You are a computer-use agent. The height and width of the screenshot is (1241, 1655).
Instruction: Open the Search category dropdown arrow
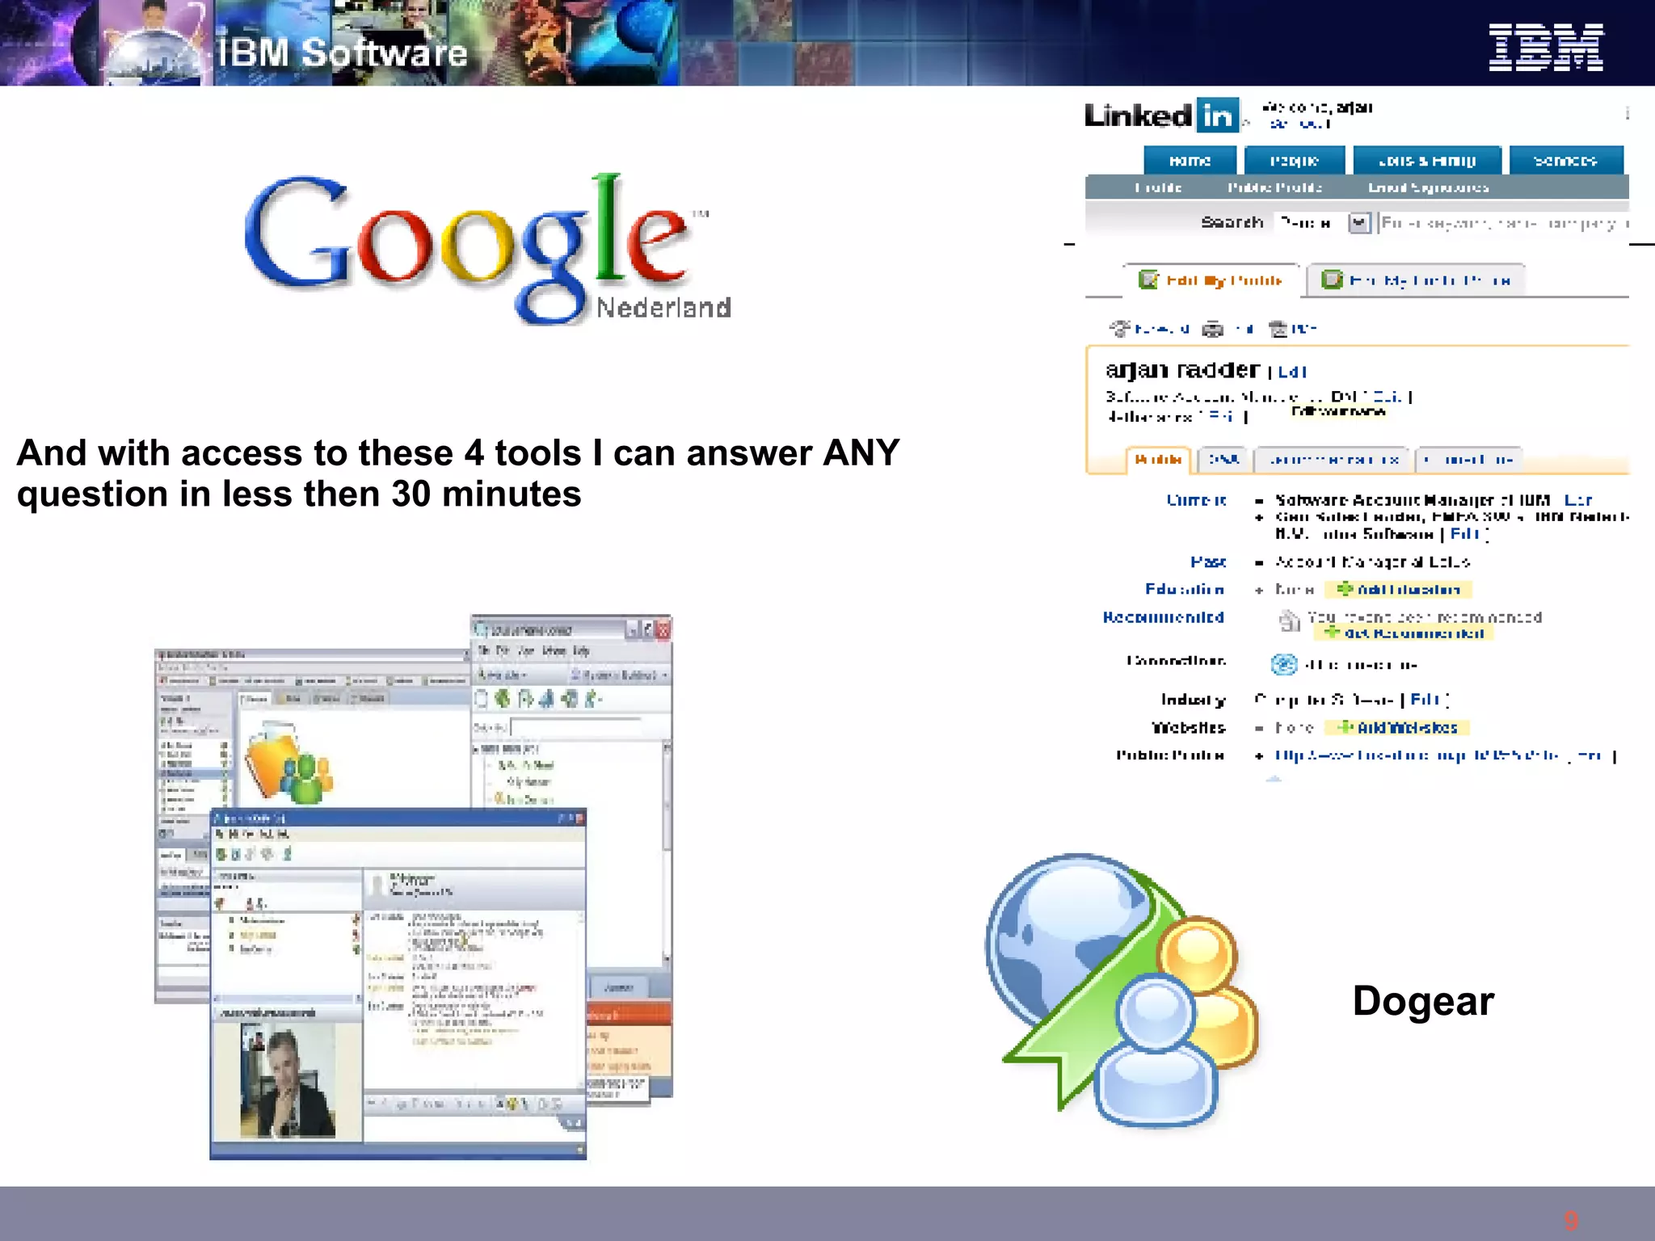pos(1360,222)
